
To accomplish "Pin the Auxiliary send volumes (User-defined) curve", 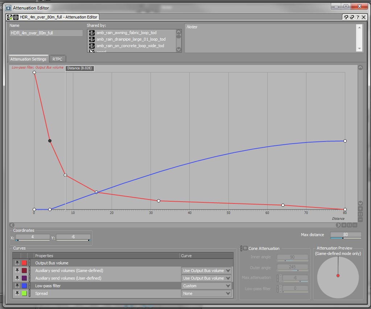I will coord(17,278).
